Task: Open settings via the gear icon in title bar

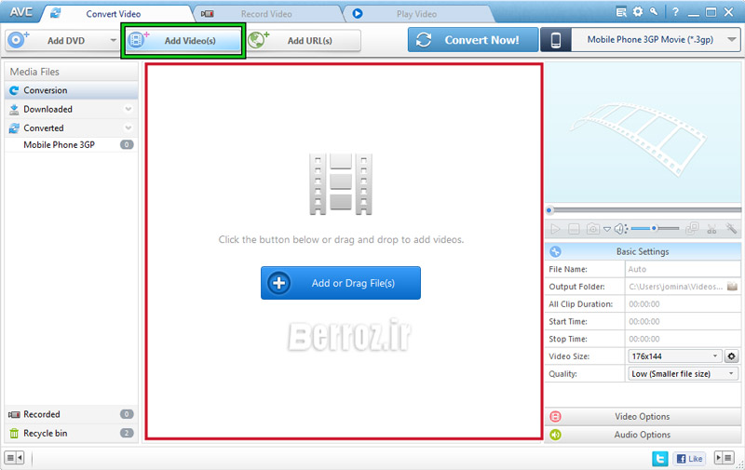Action: click(x=638, y=12)
